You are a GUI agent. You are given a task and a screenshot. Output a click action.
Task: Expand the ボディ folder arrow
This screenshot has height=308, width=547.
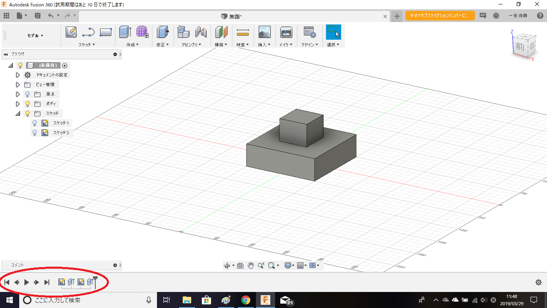(18, 104)
